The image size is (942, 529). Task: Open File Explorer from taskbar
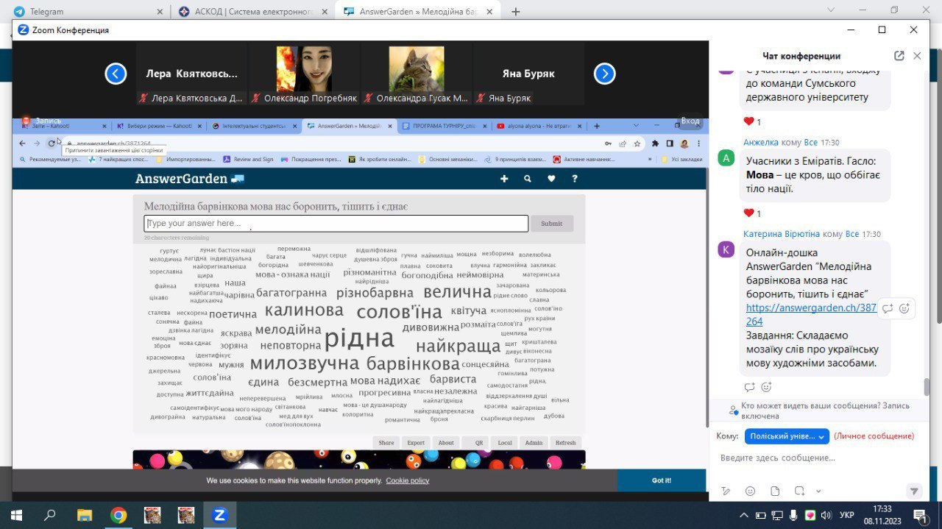point(85,515)
